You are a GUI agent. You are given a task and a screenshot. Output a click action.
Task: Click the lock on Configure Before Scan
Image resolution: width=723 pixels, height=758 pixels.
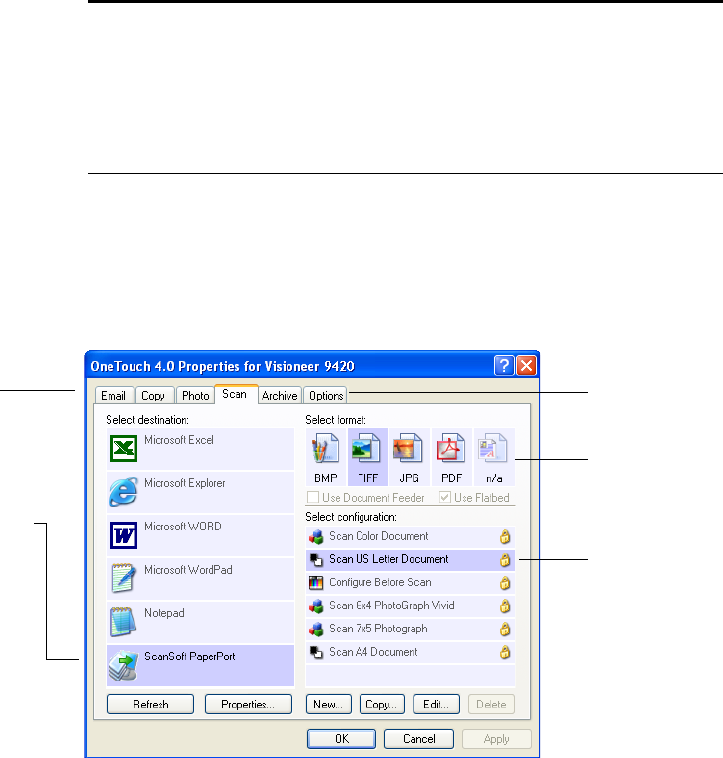(505, 583)
